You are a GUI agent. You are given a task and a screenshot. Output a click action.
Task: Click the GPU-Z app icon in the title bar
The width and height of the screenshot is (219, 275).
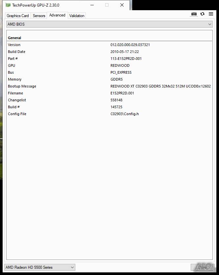click(8, 5)
